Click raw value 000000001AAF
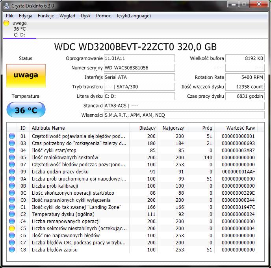This screenshot has height=268, width=271. (239, 172)
